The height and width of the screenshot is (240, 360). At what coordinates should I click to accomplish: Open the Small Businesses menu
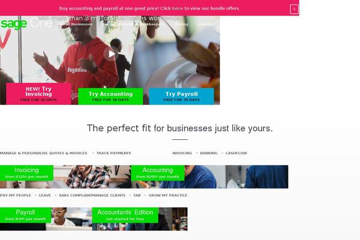click(x=76, y=24)
